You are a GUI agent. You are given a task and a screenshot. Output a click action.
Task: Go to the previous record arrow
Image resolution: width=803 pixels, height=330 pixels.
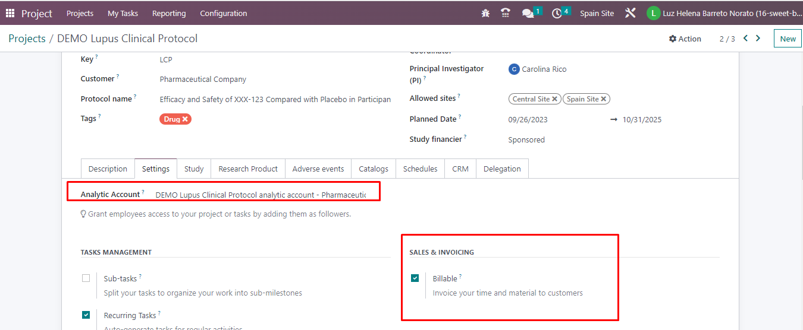(x=746, y=39)
